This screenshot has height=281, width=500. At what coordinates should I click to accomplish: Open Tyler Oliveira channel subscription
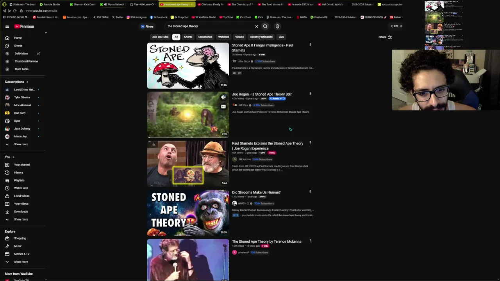click(x=21, y=98)
